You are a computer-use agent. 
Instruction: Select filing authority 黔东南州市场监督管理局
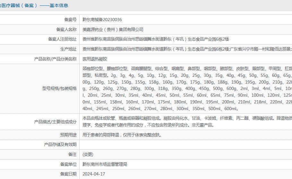pyautogui.click(x=105, y=164)
